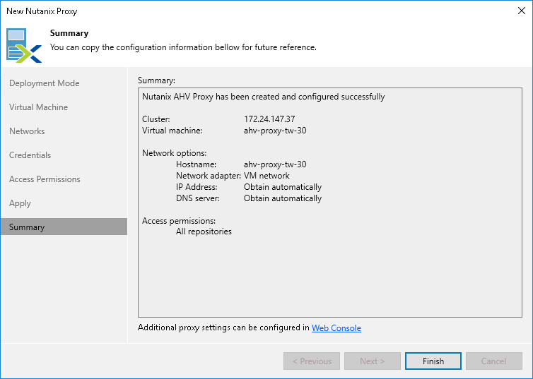Click the Cancel button
This screenshot has height=379, width=533.
(494, 361)
